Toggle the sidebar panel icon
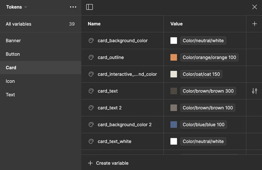The height and width of the screenshot is (170, 262). pos(89,7)
